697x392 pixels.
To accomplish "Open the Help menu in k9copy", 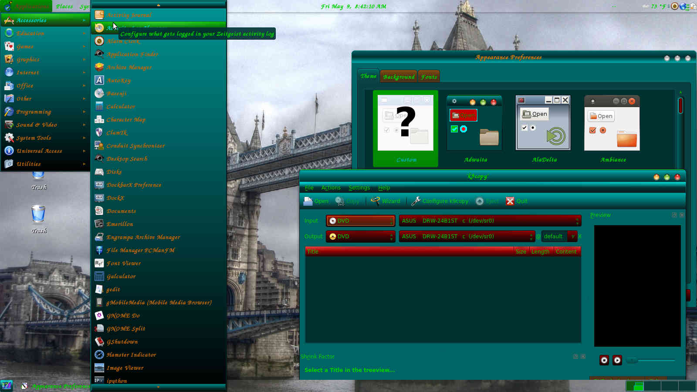I will tap(384, 188).
